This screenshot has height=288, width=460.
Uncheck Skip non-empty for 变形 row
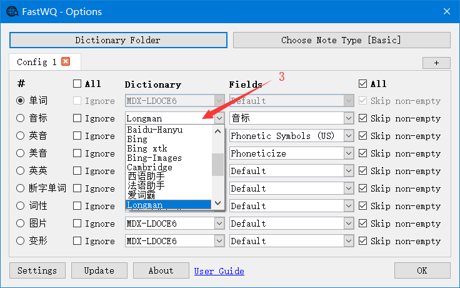[362, 241]
